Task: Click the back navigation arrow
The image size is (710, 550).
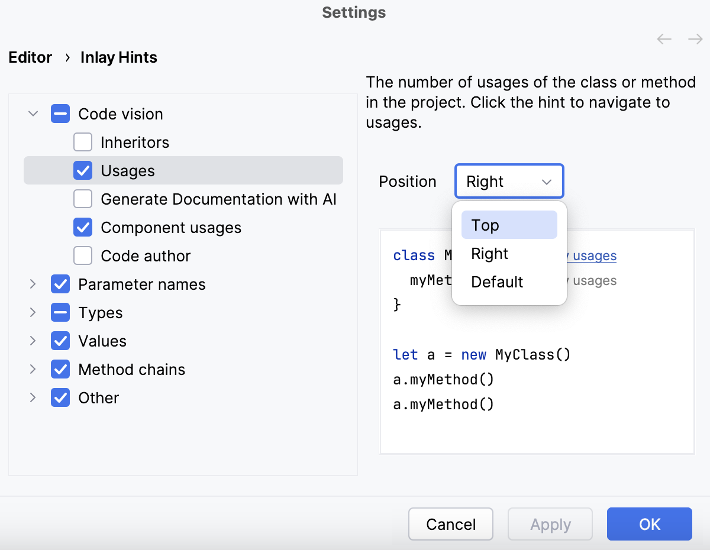Action: 664,38
